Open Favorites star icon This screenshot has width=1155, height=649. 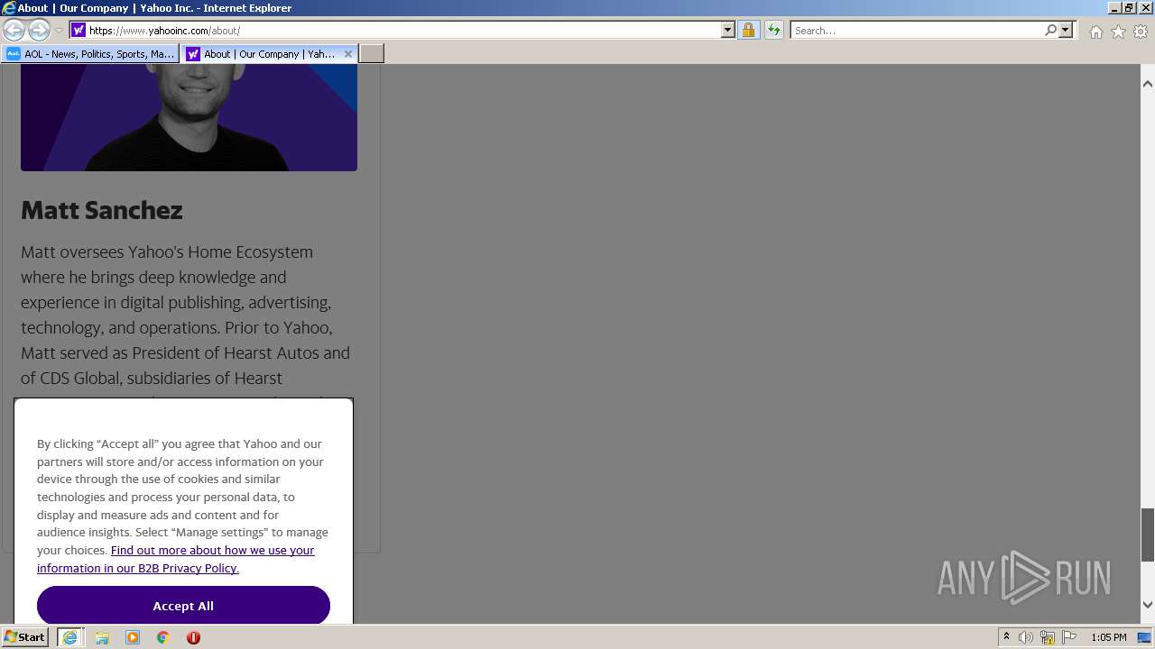tap(1118, 32)
